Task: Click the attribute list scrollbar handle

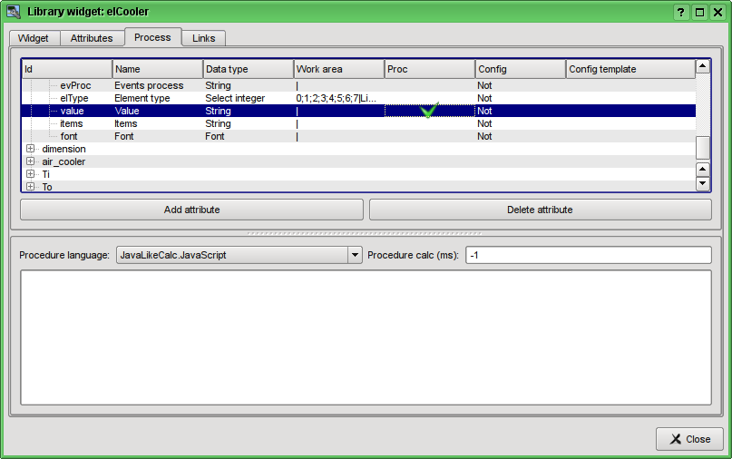Action: pyautogui.click(x=703, y=147)
